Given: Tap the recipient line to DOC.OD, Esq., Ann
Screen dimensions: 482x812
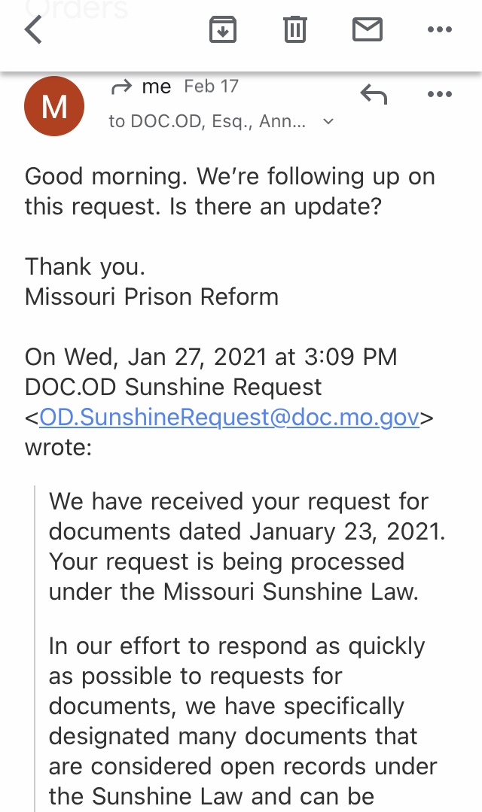Looking at the screenshot, I should tap(207, 121).
